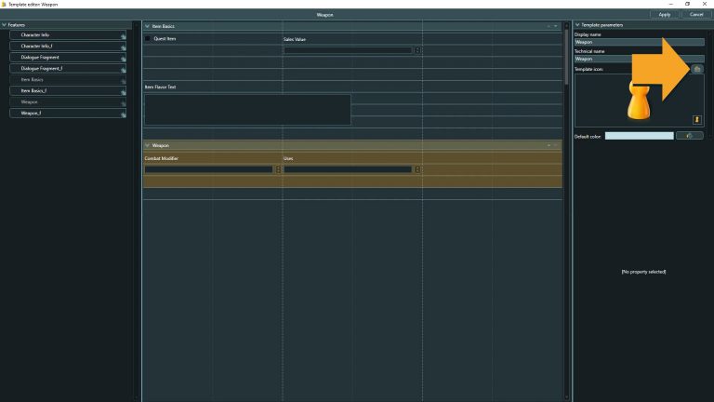The image size is (714, 402).
Task: Click the down arrow in Weapon section header
Action: (x=556, y=145)
